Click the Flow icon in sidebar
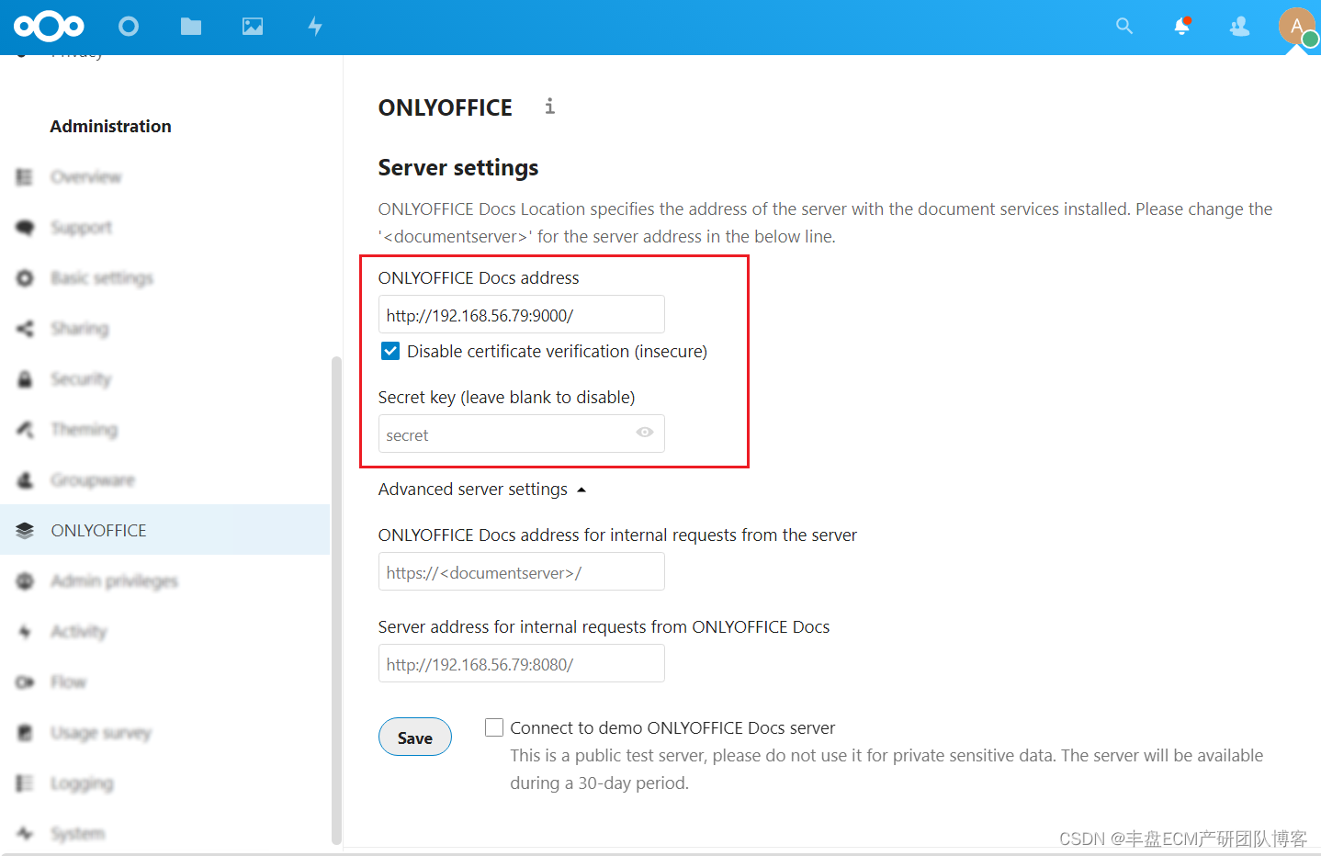The width and height of the screenshot is (1321, 856). 25,681
